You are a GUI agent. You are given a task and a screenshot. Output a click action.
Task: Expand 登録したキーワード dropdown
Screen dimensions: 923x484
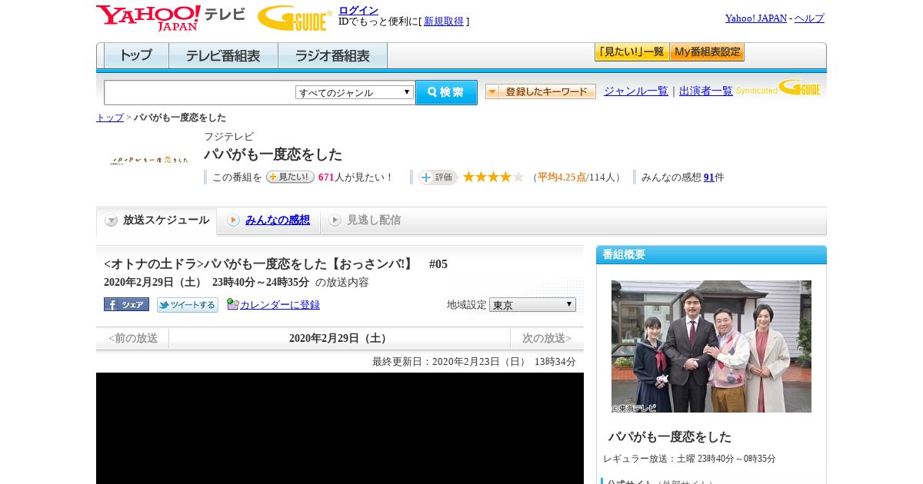tap(540, 91)
